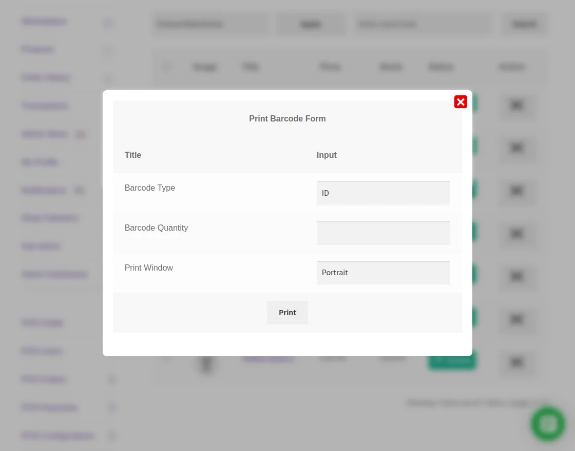The image size is (575, 451).
Task: Click the "Print Window" label
Action: 148,268
